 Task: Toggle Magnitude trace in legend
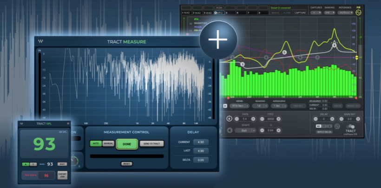pyautogui.click(x=200, y=23)
